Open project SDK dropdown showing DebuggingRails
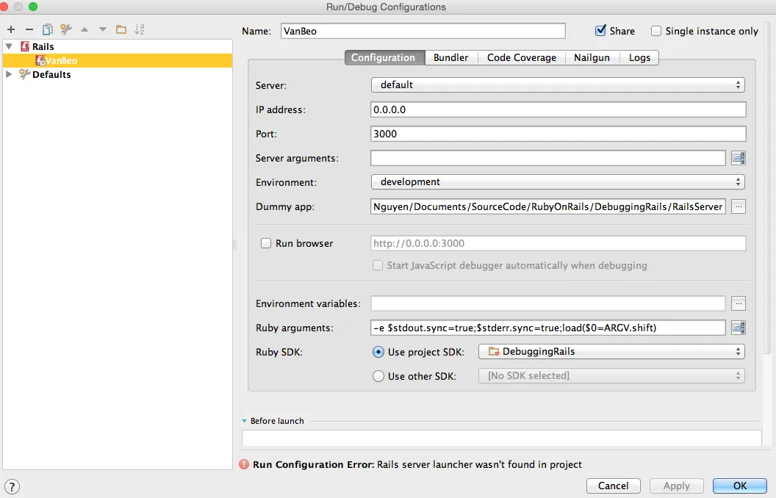Viewport: 776px width, 498px height. 611,352
